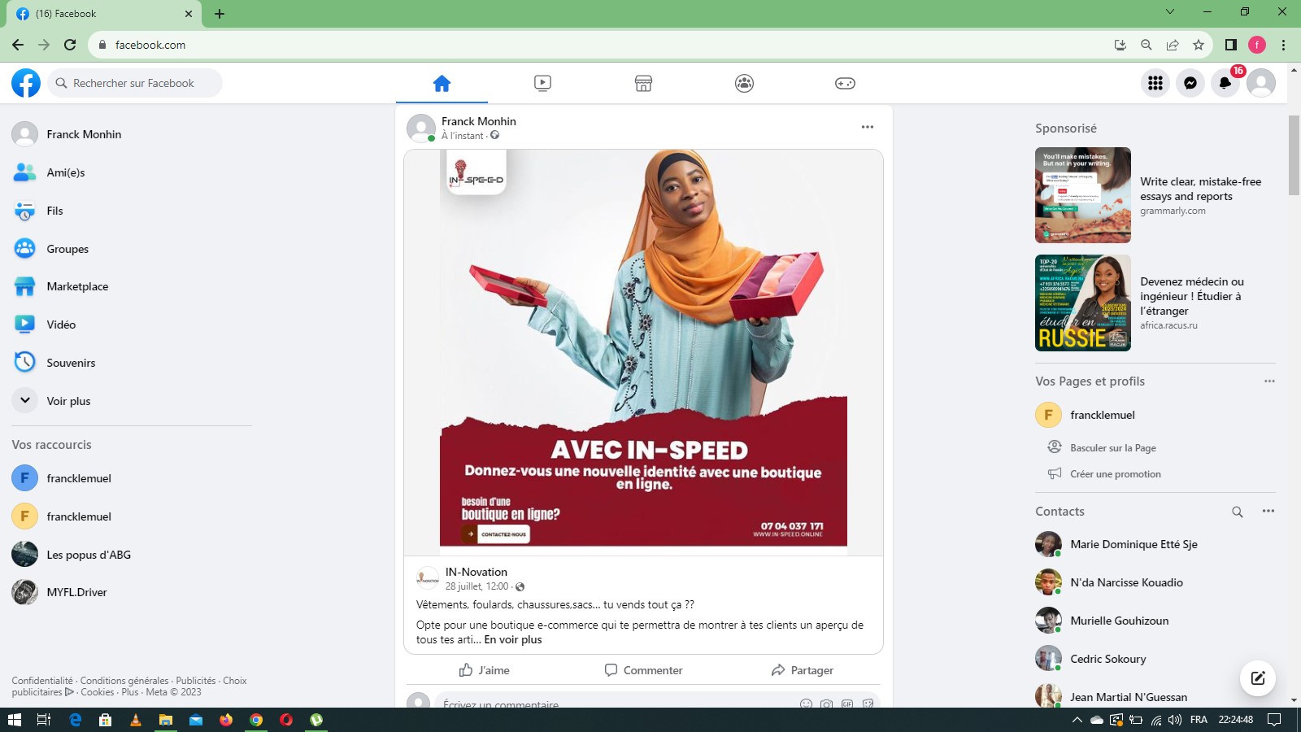The width and height of the screenshot is (1301, 732).
Task: Open the Grammarly sponsored ad thumbnail
Action: point(1082,195)
